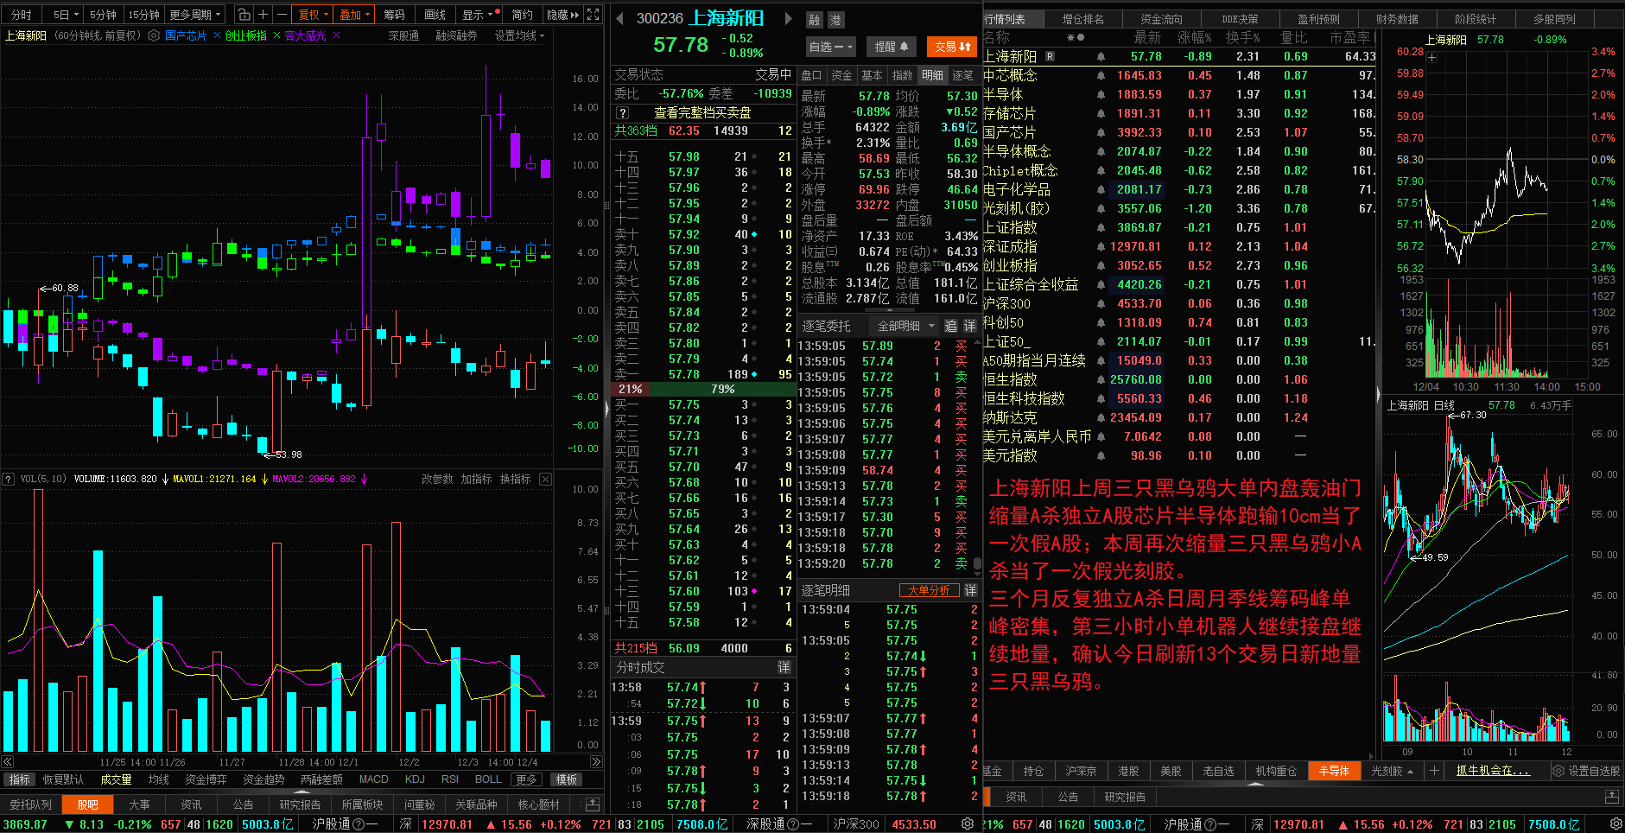Select the 中芯概念 row in quote list

tap(1178, 75)
